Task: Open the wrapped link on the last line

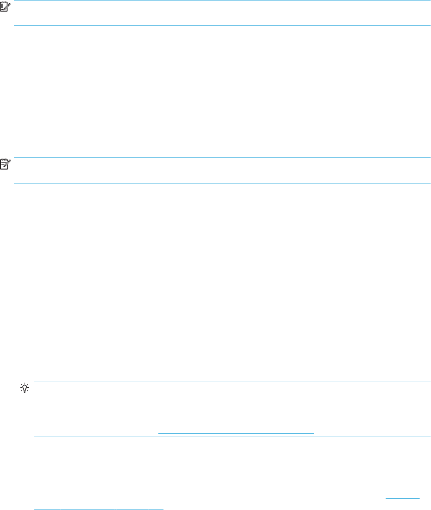Action: click(x=99, y=509)
